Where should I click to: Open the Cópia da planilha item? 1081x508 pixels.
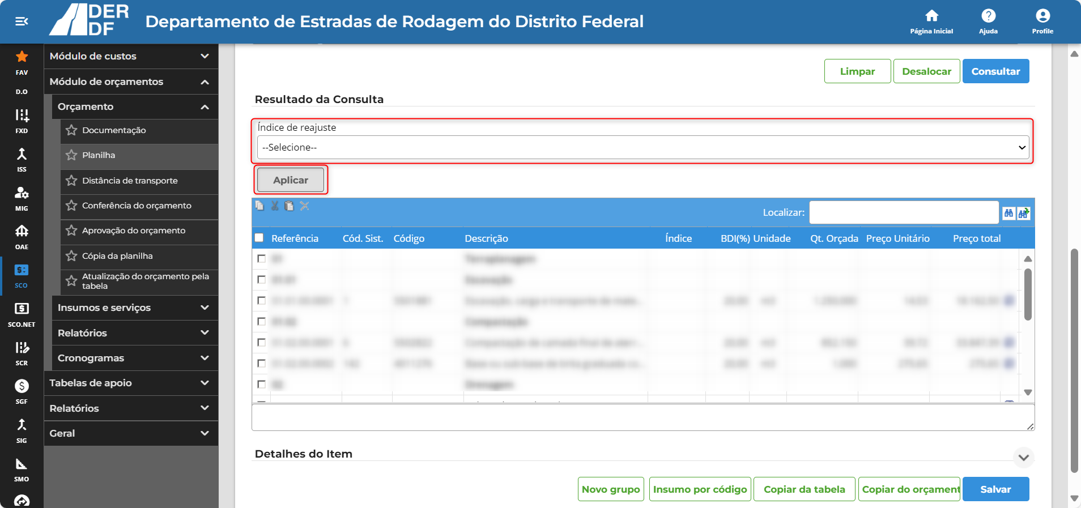(139, 256)
